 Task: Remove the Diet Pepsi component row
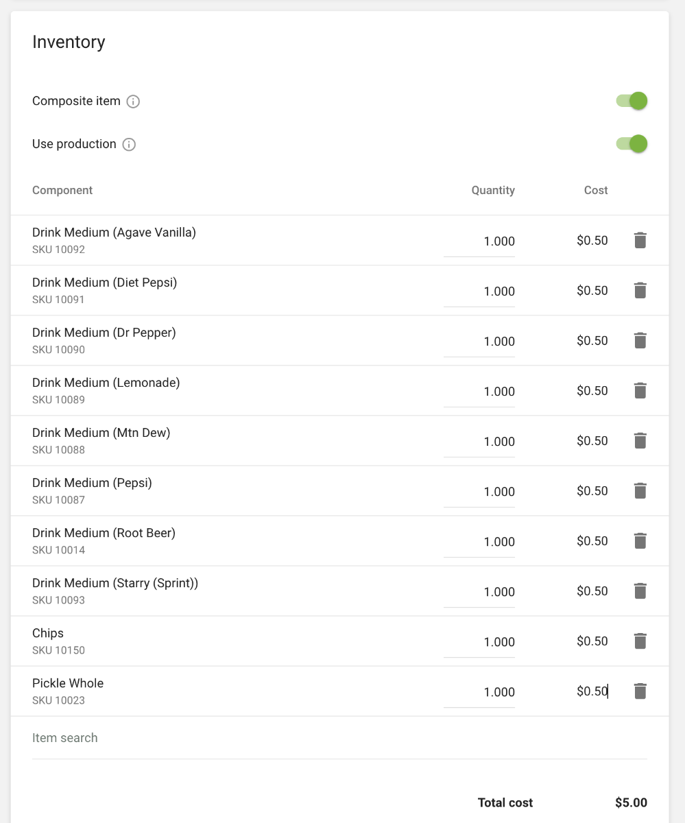[x=640, y=291]
